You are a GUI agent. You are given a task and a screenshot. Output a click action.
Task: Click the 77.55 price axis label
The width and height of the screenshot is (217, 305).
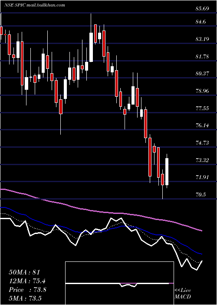[x=203, y=108]
